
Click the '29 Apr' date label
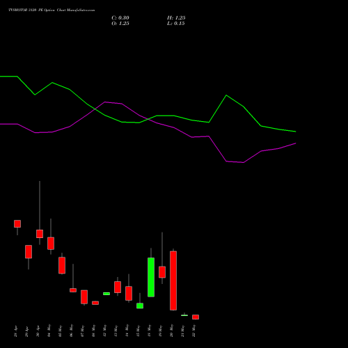pyautogui.click(x=26, y=331)
